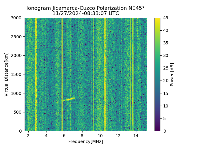Click the x-axis tick label '4'
This screenshot has height=147, width=197.
[x=46, y=136]
